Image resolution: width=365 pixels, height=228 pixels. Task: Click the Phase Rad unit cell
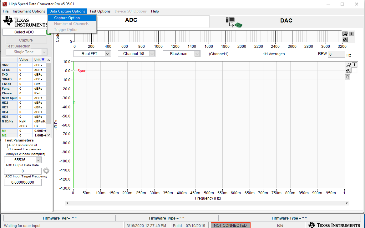click(x=39, y=93)
